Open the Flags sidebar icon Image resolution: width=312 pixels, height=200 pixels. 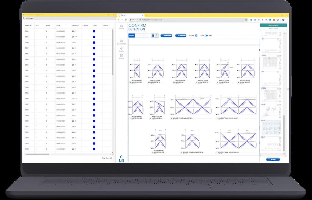(x=122, y=49)
